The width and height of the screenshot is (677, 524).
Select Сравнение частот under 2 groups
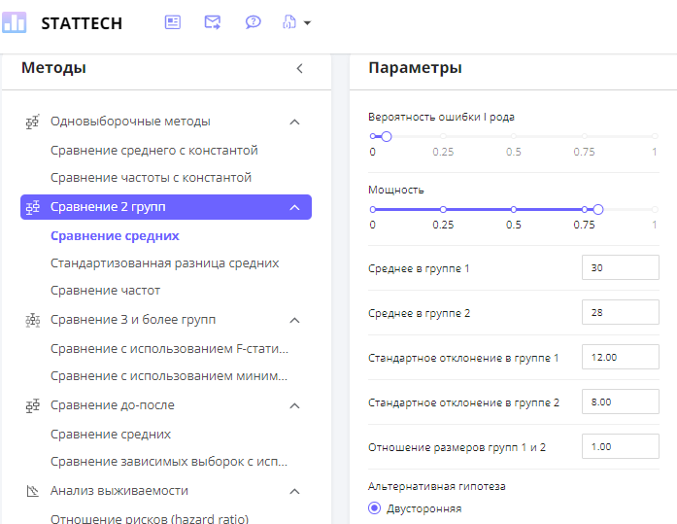pyautogui.click(x=105, y=291)
